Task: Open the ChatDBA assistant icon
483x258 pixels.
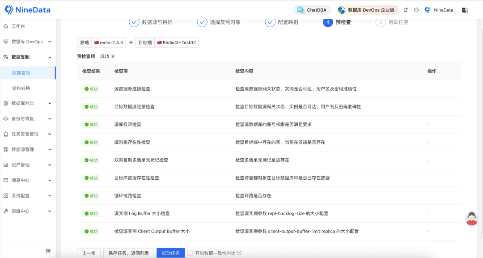Action: click(300, 9)
